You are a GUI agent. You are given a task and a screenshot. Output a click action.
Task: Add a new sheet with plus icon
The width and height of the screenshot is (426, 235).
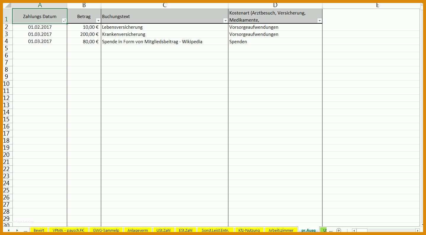[339, 230]
